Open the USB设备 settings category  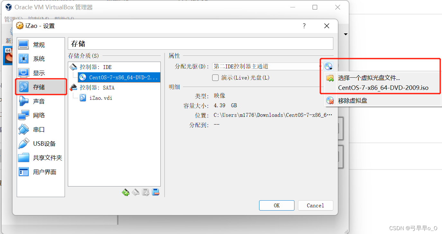tap(41, 144)
